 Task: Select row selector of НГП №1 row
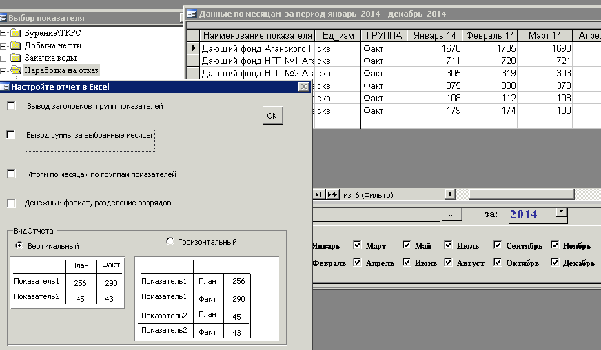click(193, 61)
